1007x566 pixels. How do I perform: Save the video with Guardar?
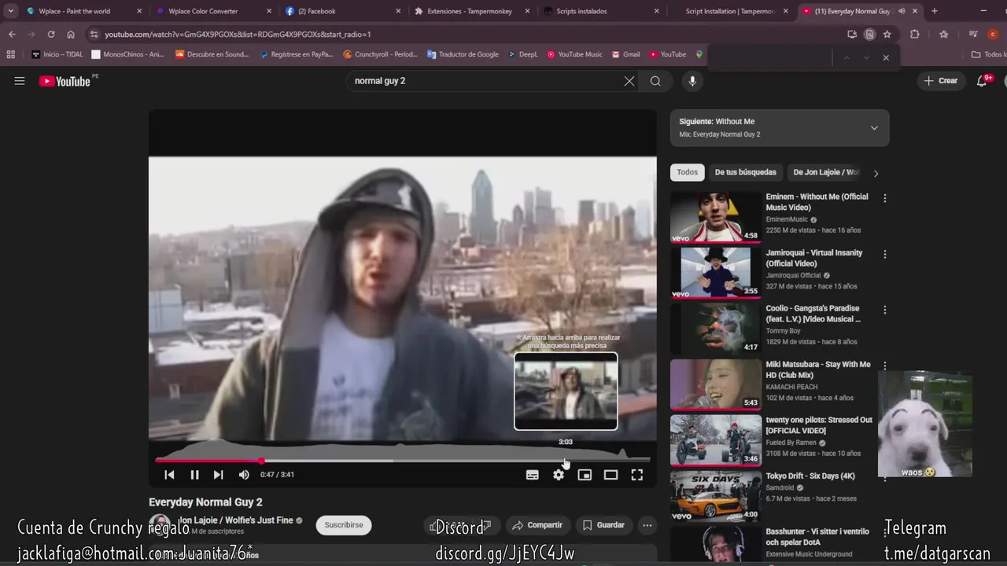tap(603, 525)
